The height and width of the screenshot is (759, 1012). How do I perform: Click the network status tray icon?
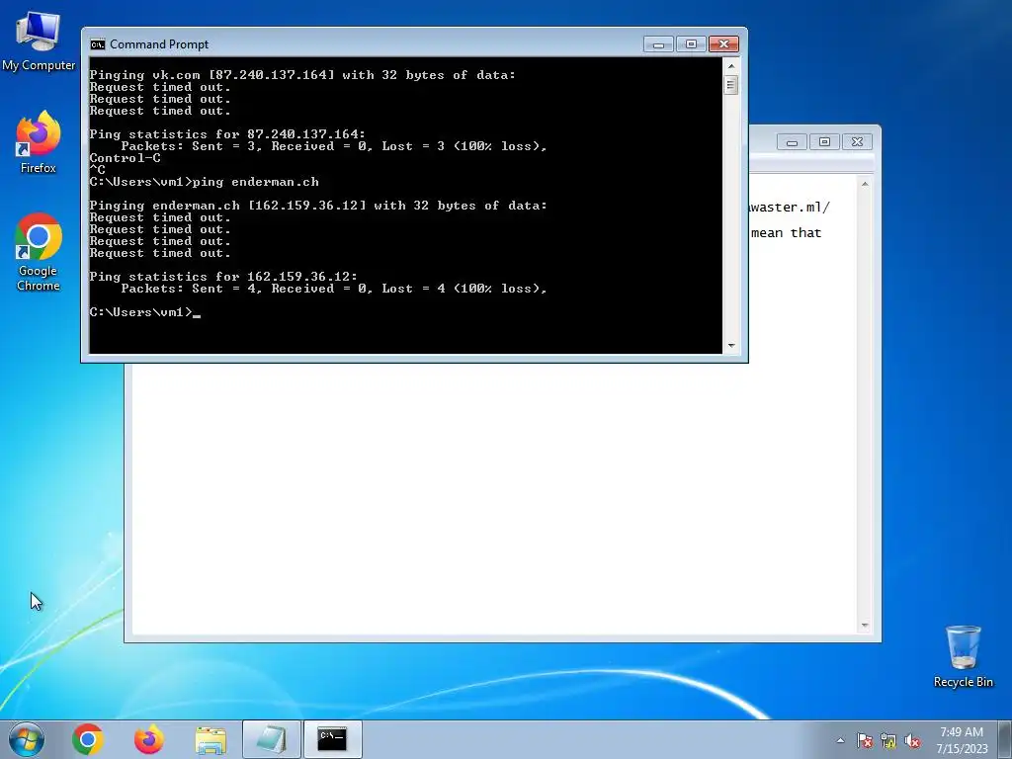pos(888,740)
